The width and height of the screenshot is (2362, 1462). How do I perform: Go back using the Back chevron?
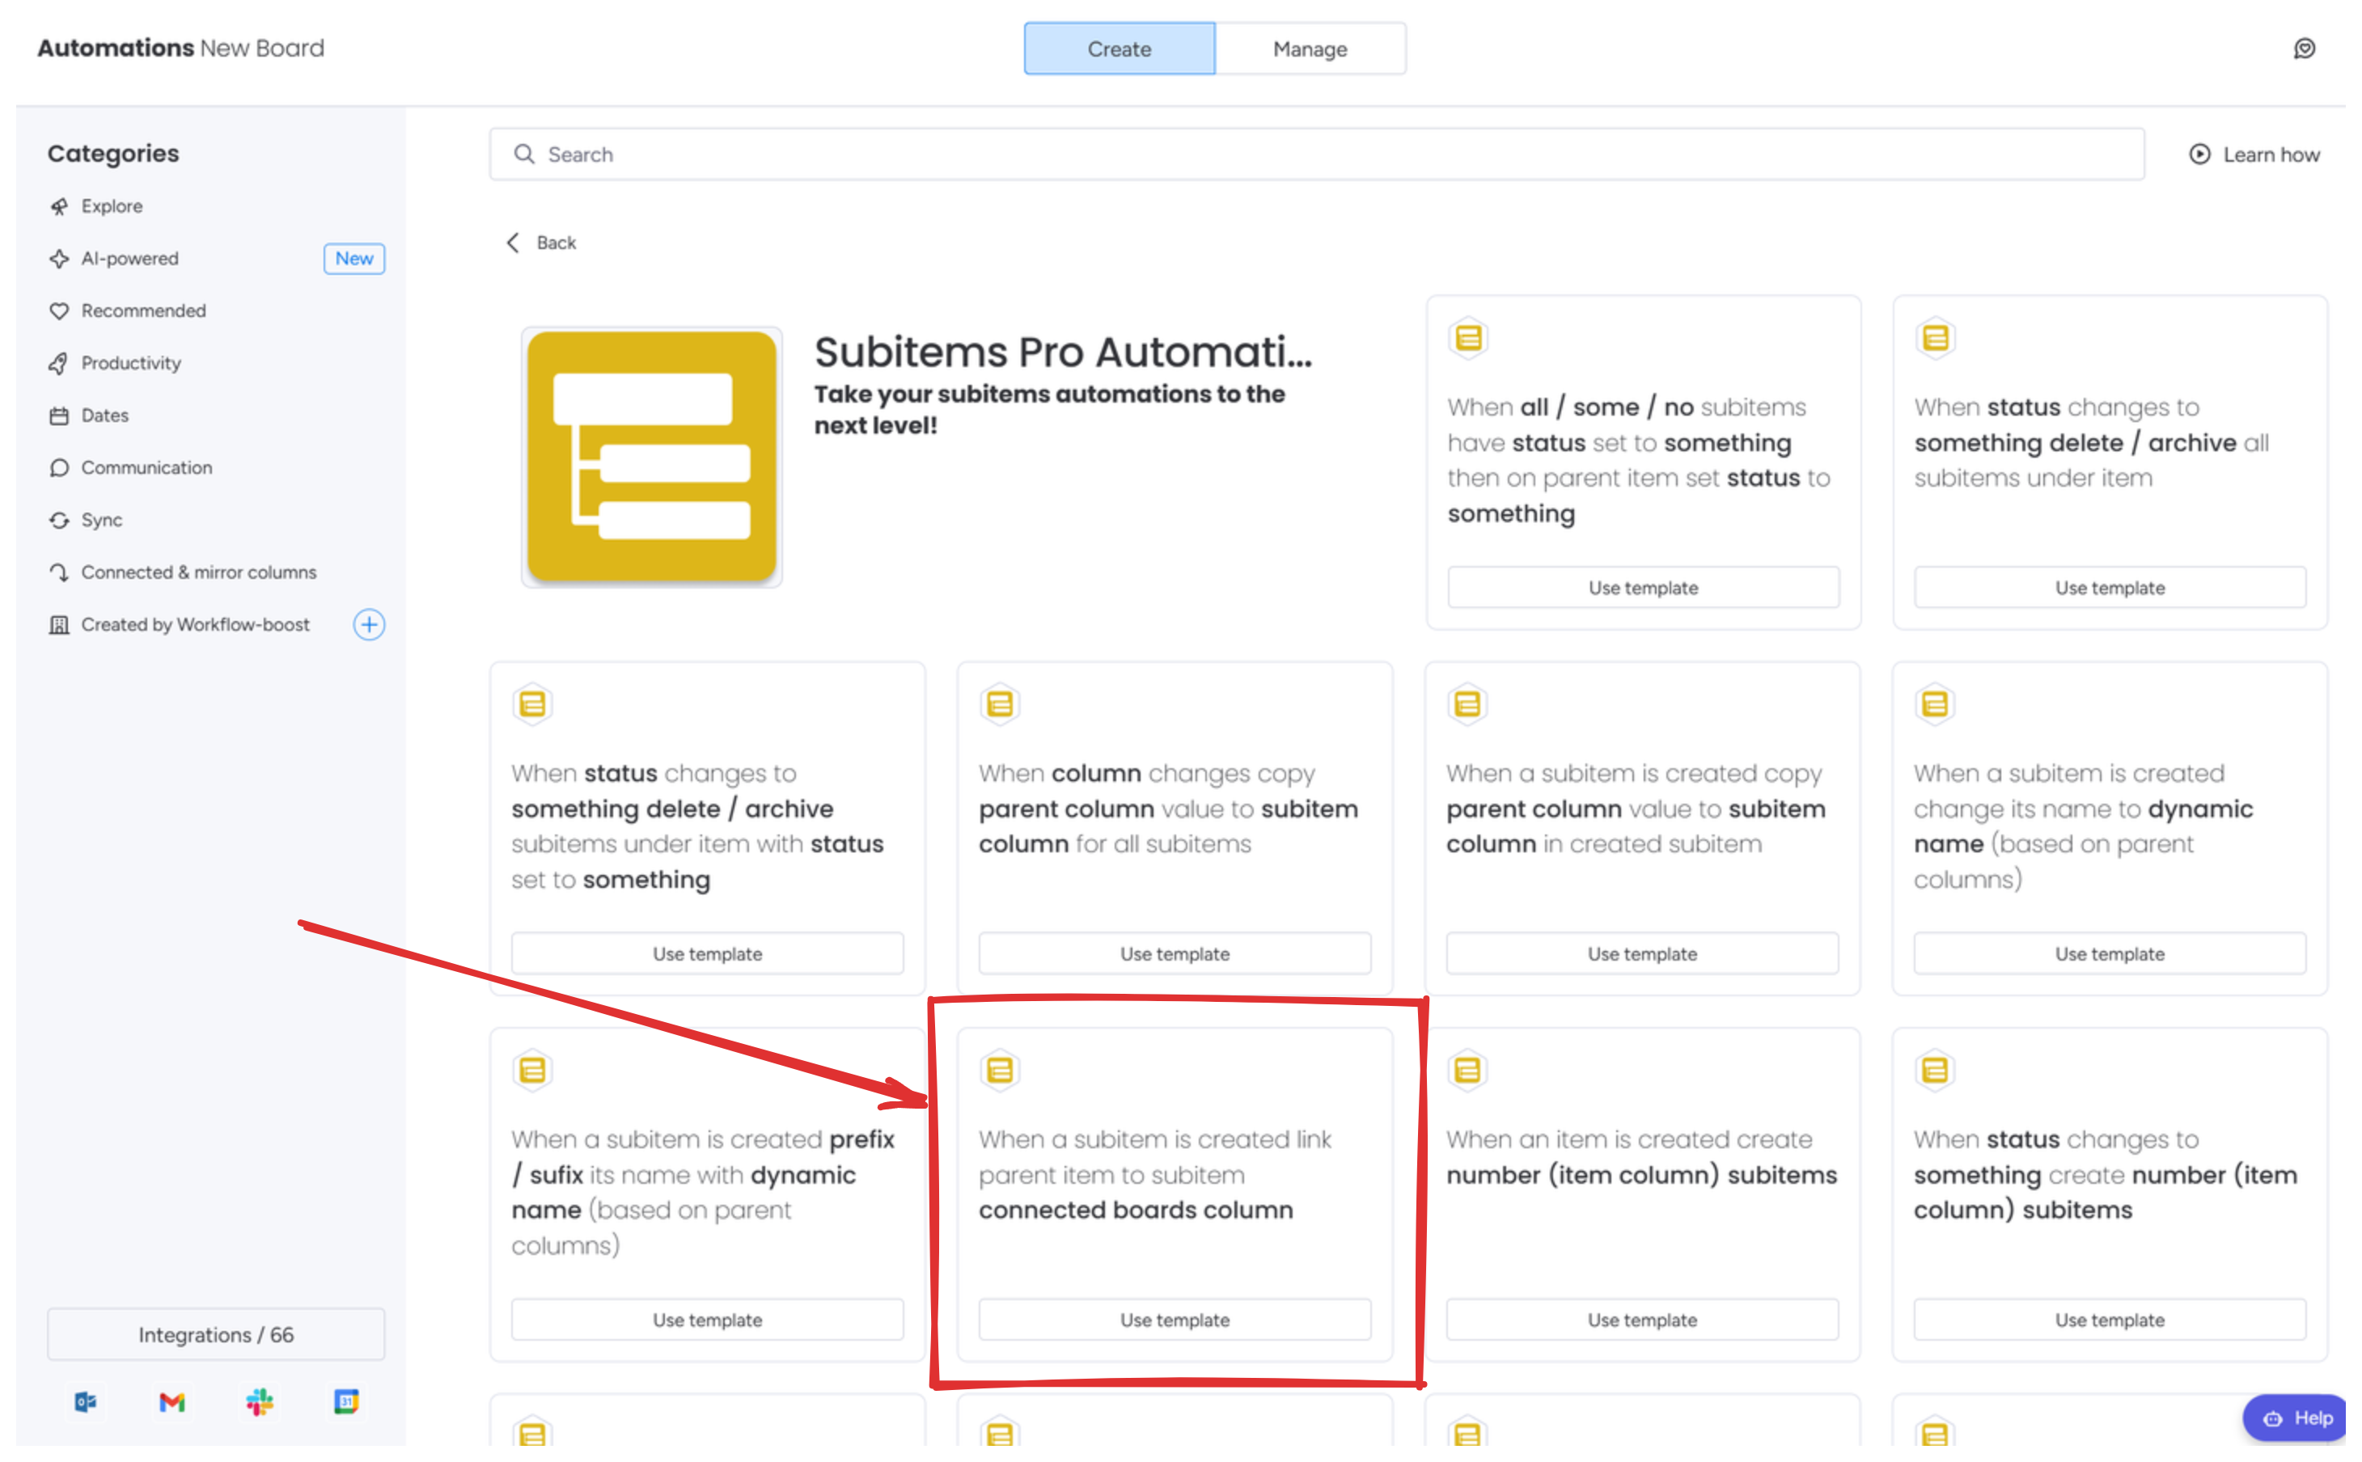(514, 243)
